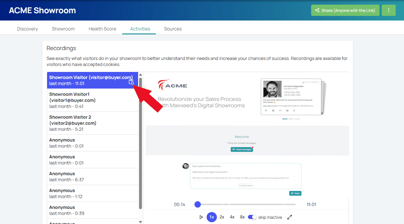Set playback speed to 2x
This screenshot has width=404, height=224.
[x=222, y=217]
